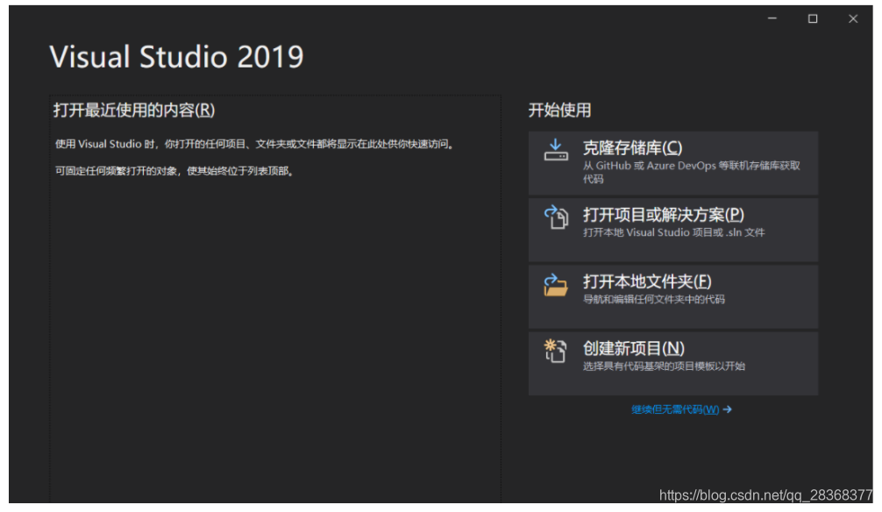Viewport: 882px width, 512px height.
Task: Follow the 继续但无需代码(W) link
Action: coord(675,409)
